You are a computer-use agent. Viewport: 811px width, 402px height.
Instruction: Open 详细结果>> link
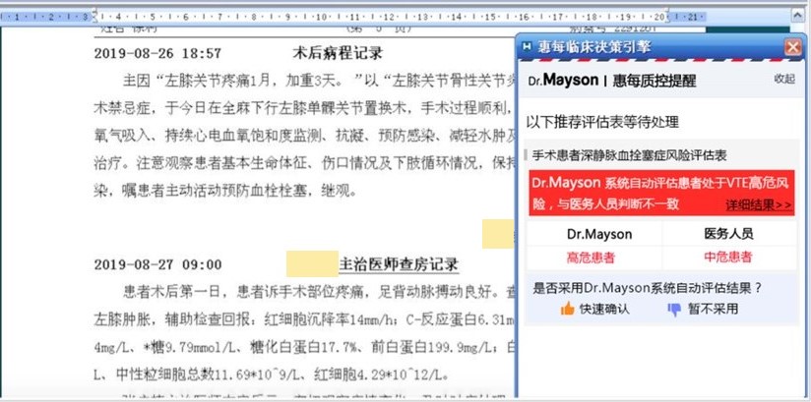(758, 205)
